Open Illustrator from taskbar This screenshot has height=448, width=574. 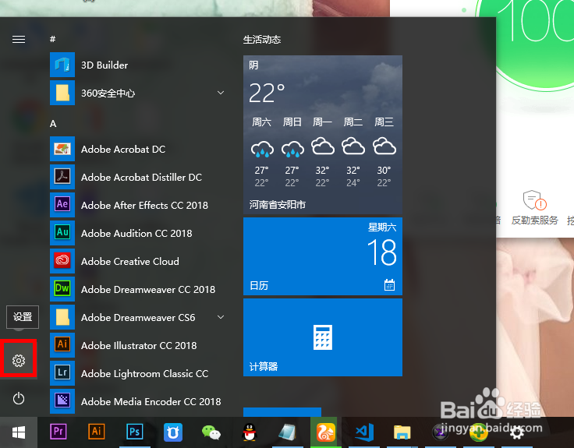point(96,432)
